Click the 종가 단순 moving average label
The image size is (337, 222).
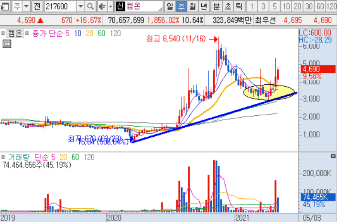point(48,33)
